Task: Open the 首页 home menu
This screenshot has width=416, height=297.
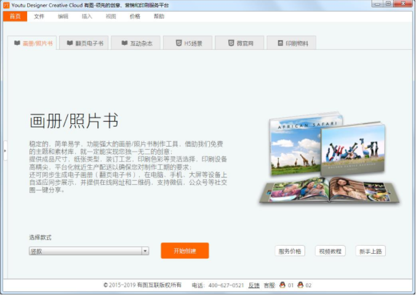Action: point(15,17)
